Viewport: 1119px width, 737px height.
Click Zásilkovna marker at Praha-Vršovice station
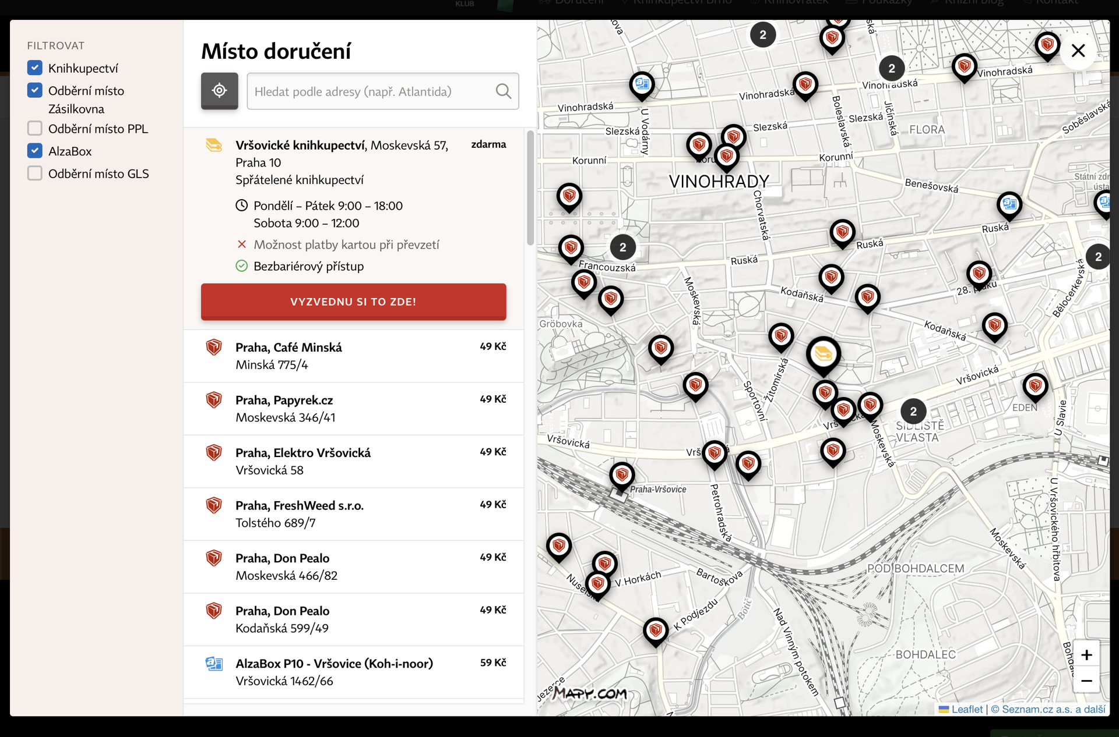point(622,476)
